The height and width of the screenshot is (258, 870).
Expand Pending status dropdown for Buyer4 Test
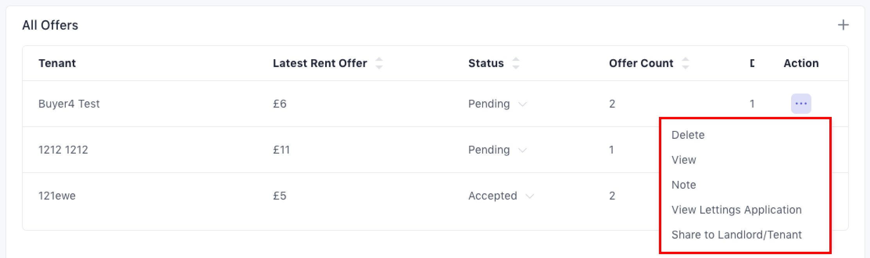(x=522, y=104)
